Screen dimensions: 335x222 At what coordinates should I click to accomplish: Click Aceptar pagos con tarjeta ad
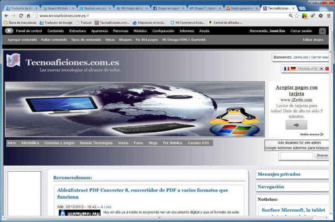tap(296, 90)
